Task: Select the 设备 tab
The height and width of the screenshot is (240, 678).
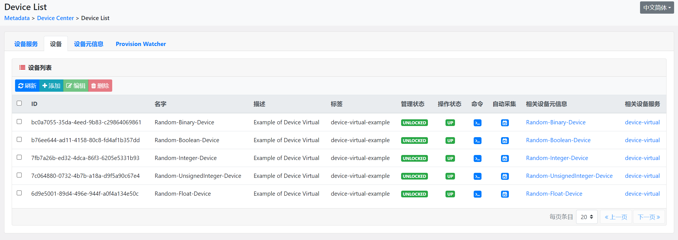Action: tap(56, 44)
